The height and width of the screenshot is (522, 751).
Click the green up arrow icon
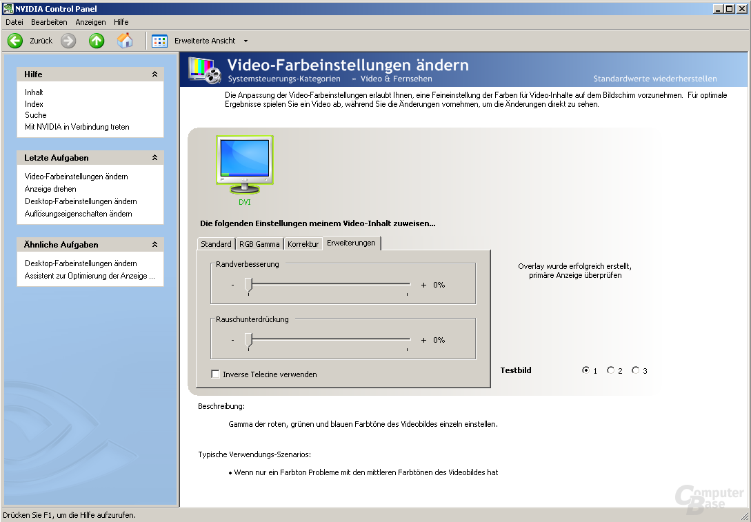(97, 41)
